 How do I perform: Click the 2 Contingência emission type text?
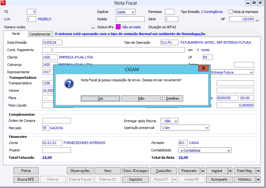[212, 12]
